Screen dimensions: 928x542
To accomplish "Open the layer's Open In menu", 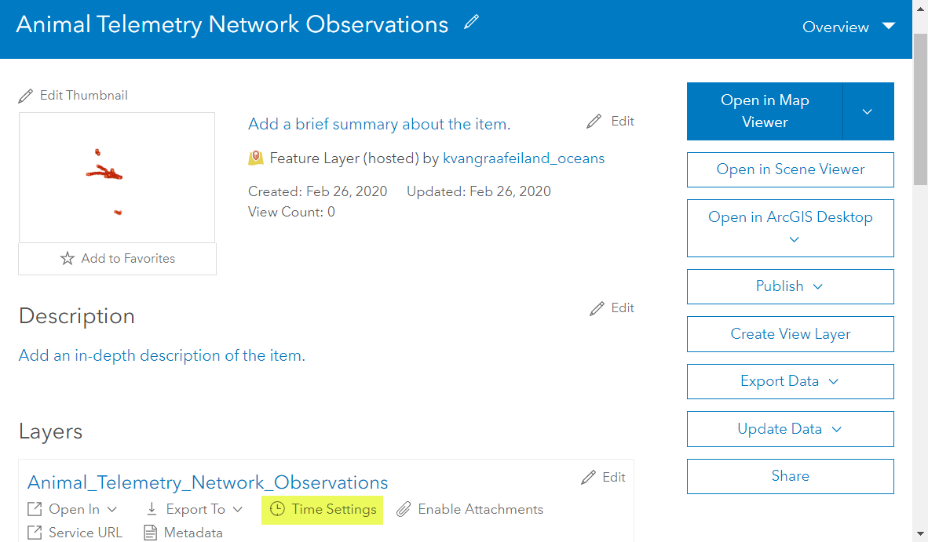I will [x=72, y=509].
